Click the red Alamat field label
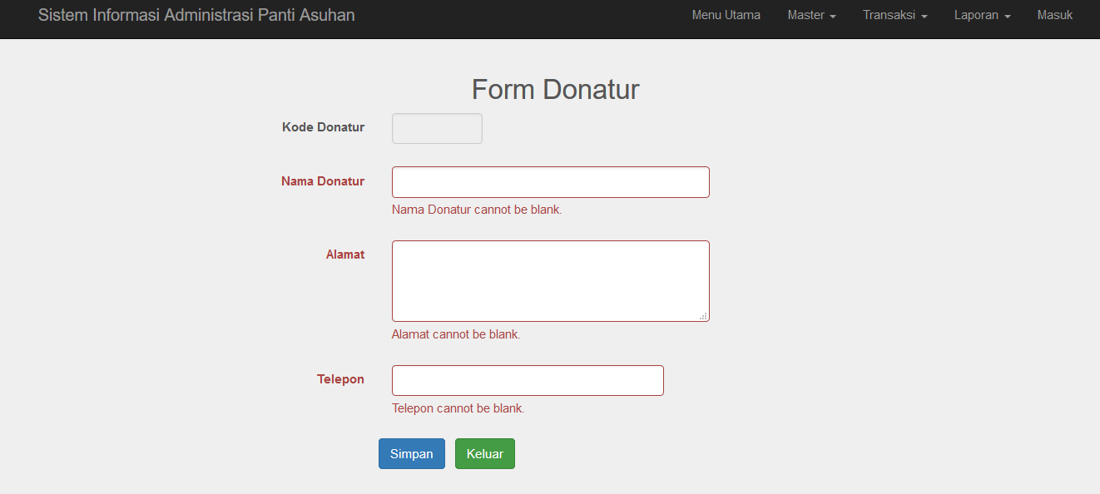This screenshot has width=1100, height=494. tap(344, 254)
